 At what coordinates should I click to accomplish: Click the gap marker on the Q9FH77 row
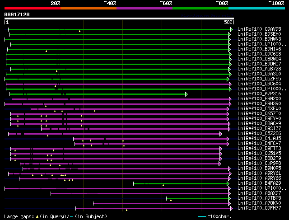pos(126,210)
